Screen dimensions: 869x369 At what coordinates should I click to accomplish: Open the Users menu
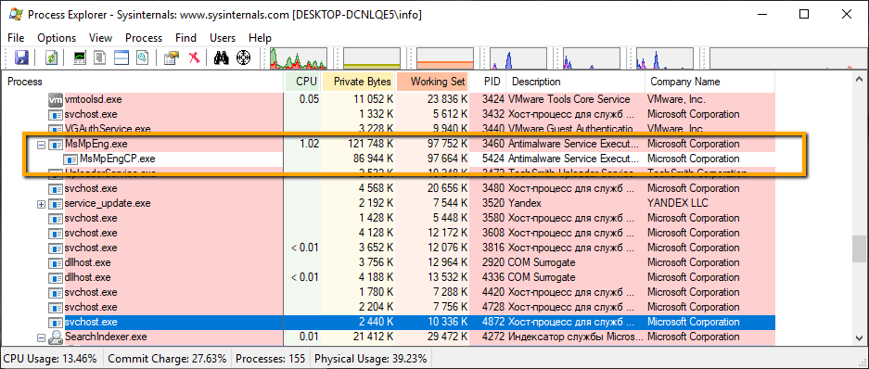tap(223, 38)
